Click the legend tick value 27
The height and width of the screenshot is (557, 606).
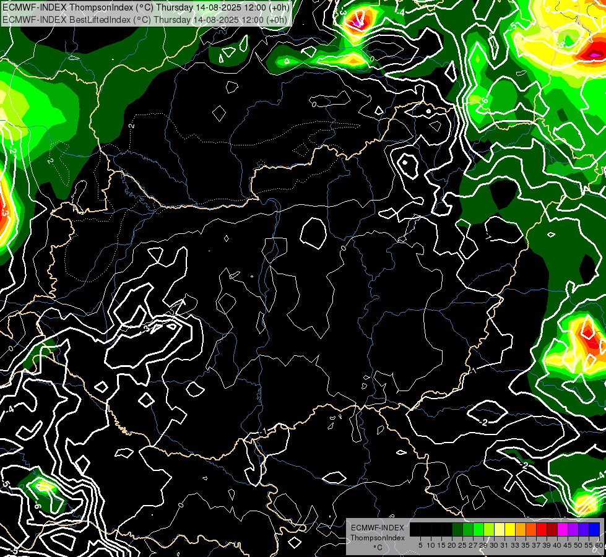[x=473, y=545]
